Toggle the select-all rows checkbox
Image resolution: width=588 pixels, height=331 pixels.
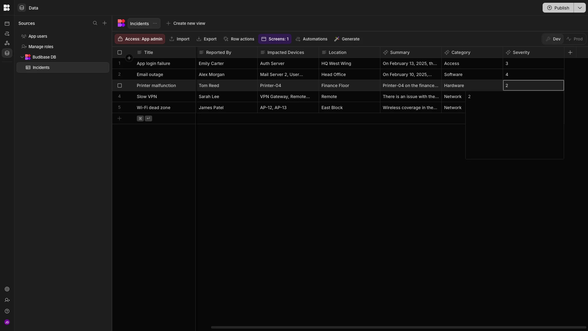click(x=120, y=52)
